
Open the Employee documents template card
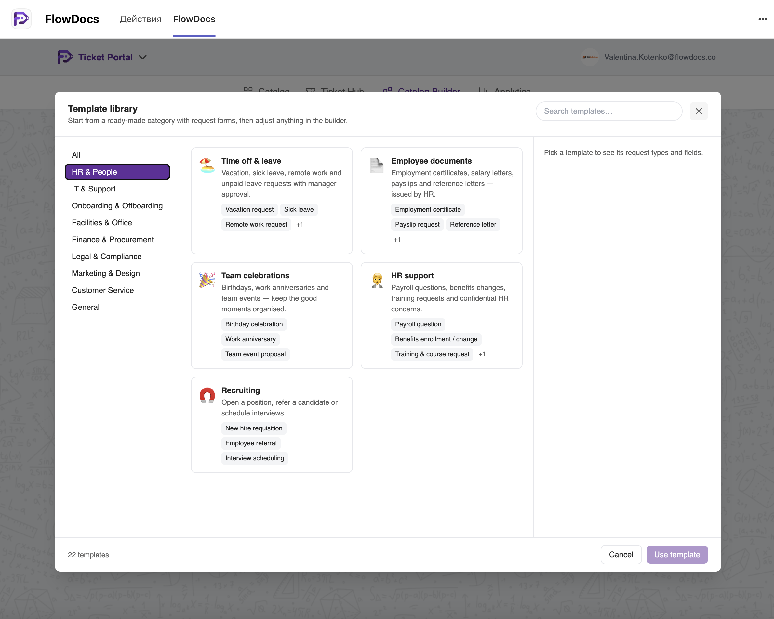tap(442, 201)
